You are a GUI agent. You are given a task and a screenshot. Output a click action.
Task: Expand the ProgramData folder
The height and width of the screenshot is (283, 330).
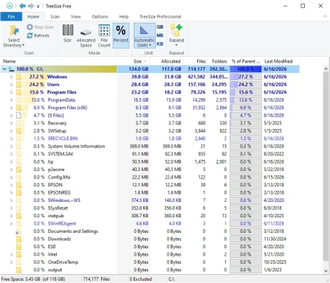(x=11, y=100)
